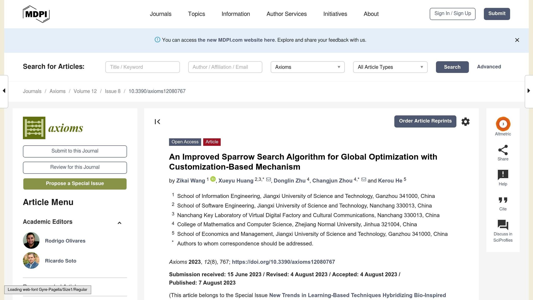Open the Axioms journal dropdown

point(308,67)
